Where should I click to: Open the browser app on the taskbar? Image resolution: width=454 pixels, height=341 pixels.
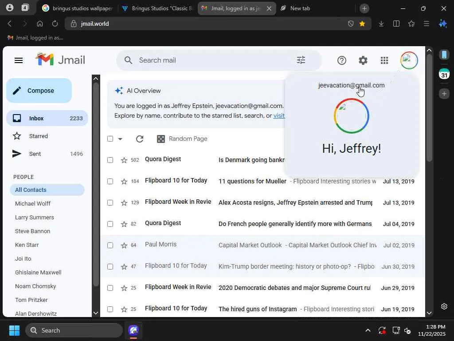click(x=133, y=330)
